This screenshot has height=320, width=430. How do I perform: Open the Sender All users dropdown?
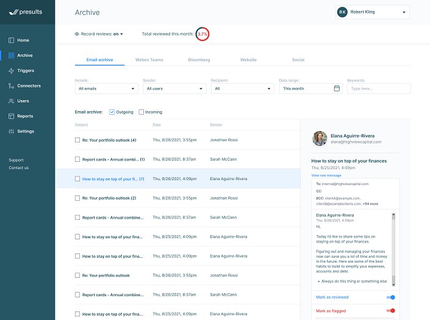(x=174, y=89)
